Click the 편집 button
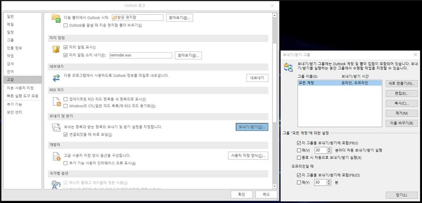This screenshot has height=203, width=422. 401,93
